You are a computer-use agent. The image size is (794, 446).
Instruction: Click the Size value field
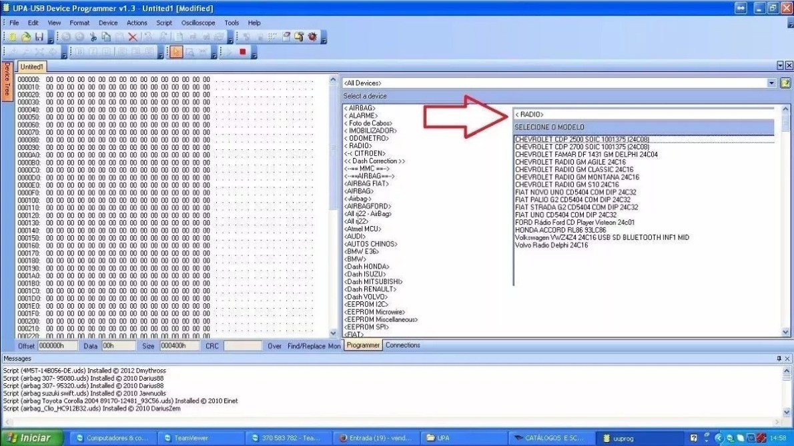pyautogui.click(x=179, y=346)
